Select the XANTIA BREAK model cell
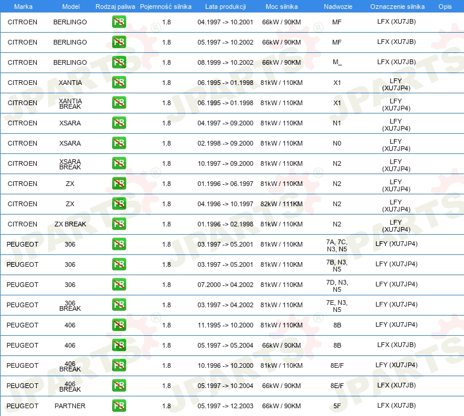 pos(70,104)
